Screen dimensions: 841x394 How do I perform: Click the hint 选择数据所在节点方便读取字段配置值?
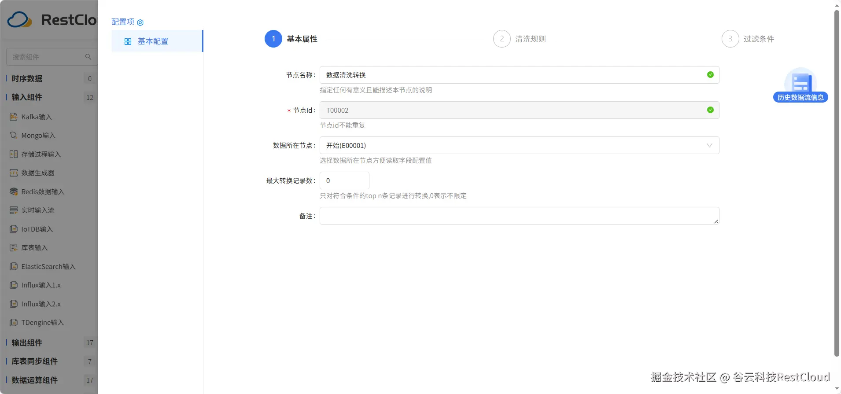pos(376,160)
